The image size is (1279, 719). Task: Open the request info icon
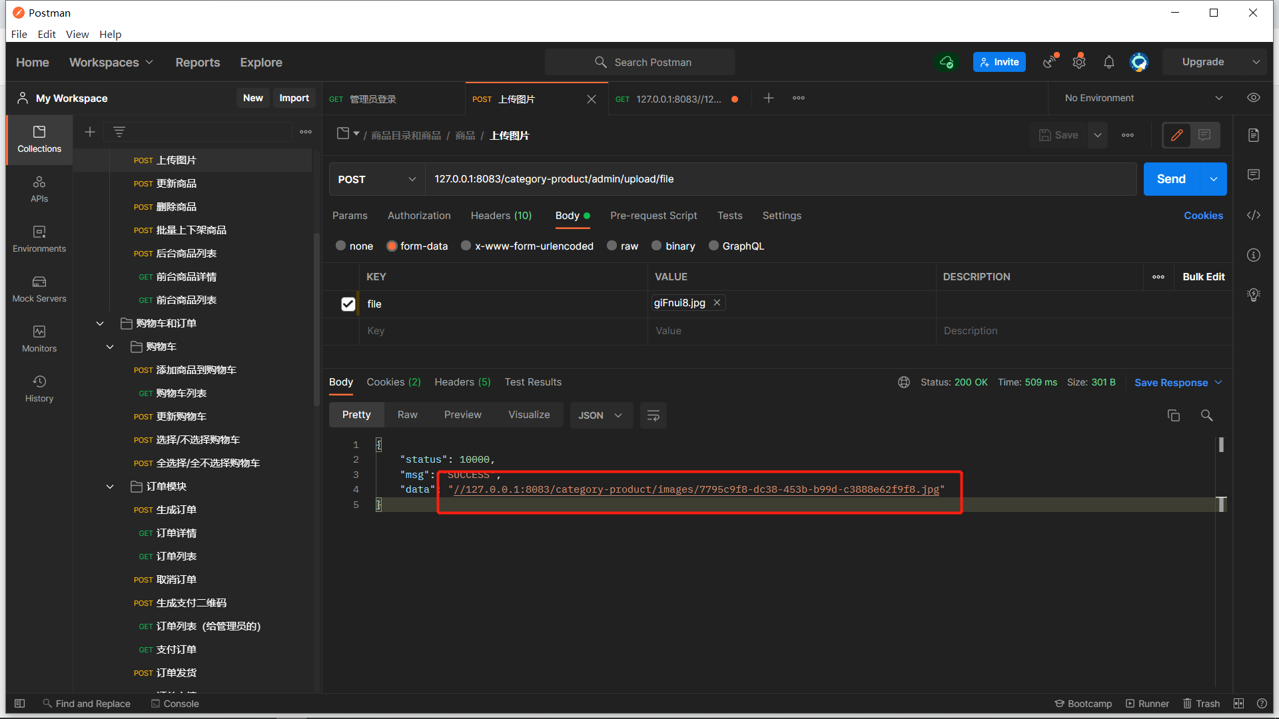tap(1253, 255)
